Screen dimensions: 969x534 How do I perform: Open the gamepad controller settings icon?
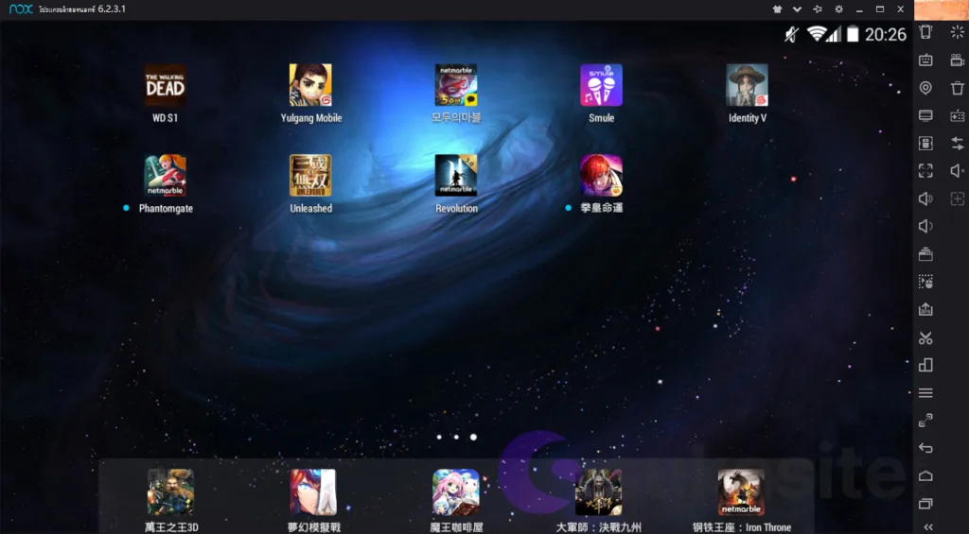(958, 115)
